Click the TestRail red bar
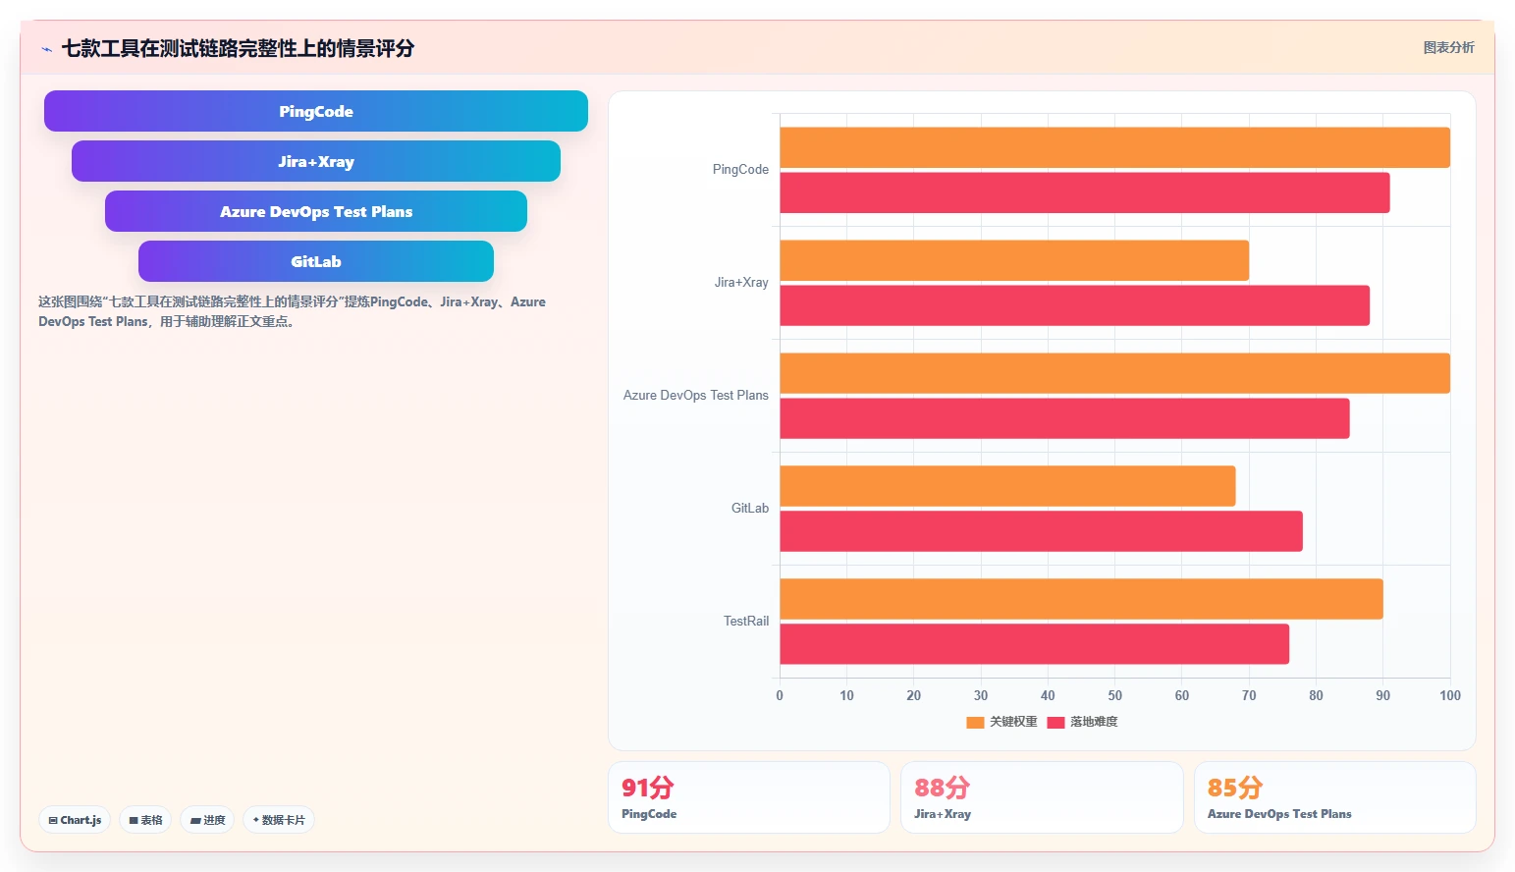1515x872 pixels. 1034,644
